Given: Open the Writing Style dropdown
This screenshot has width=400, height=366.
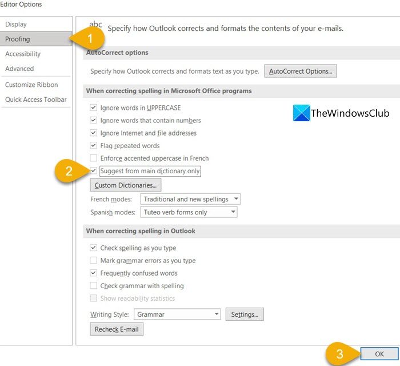Looking at the screenshot, I should [x=177, y=314].
